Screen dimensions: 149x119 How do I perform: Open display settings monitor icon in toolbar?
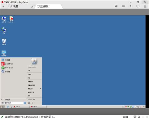point(138,6)
